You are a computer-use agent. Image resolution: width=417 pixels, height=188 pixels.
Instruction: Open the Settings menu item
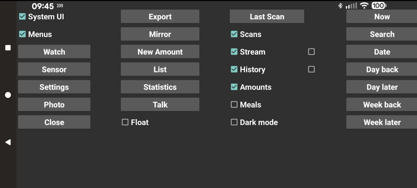(x=54, y=87)
